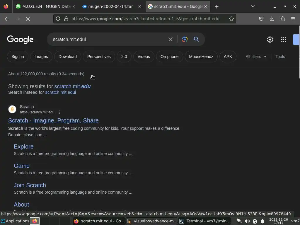Open the Join Scratch sitelink
The height and width of the screenshot is (225, 300).
pyautogui.click(x=30, y=185)
